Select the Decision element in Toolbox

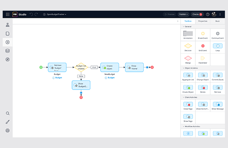[188, 47]
